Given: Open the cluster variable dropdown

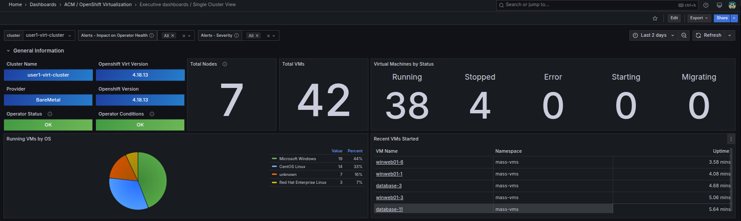Looking at the screenshot, I should (x=49, y=35).
